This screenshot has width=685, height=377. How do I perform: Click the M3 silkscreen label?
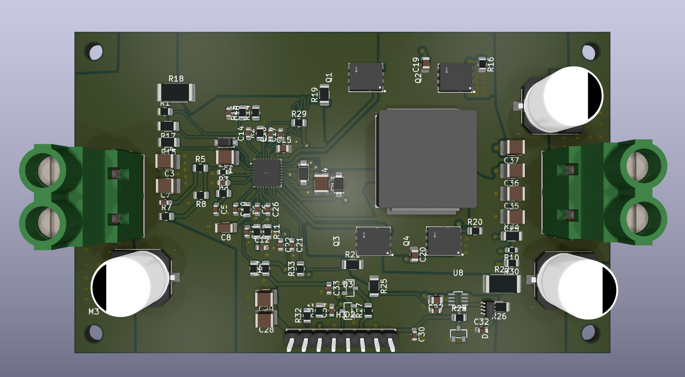[94, 312]
